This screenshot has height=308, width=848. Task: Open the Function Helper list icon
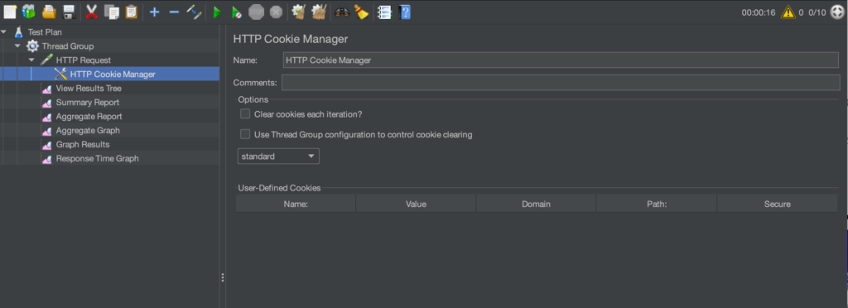(384, 12)
